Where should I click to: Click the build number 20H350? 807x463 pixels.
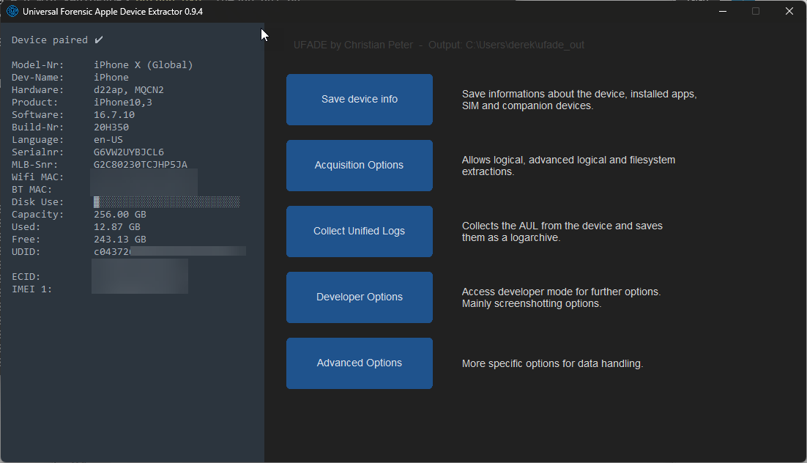tap(111, 127)
